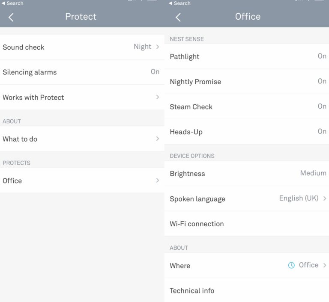Tap the Medium brightness value
Screen dimensions: 329x302
coord(313,173)
